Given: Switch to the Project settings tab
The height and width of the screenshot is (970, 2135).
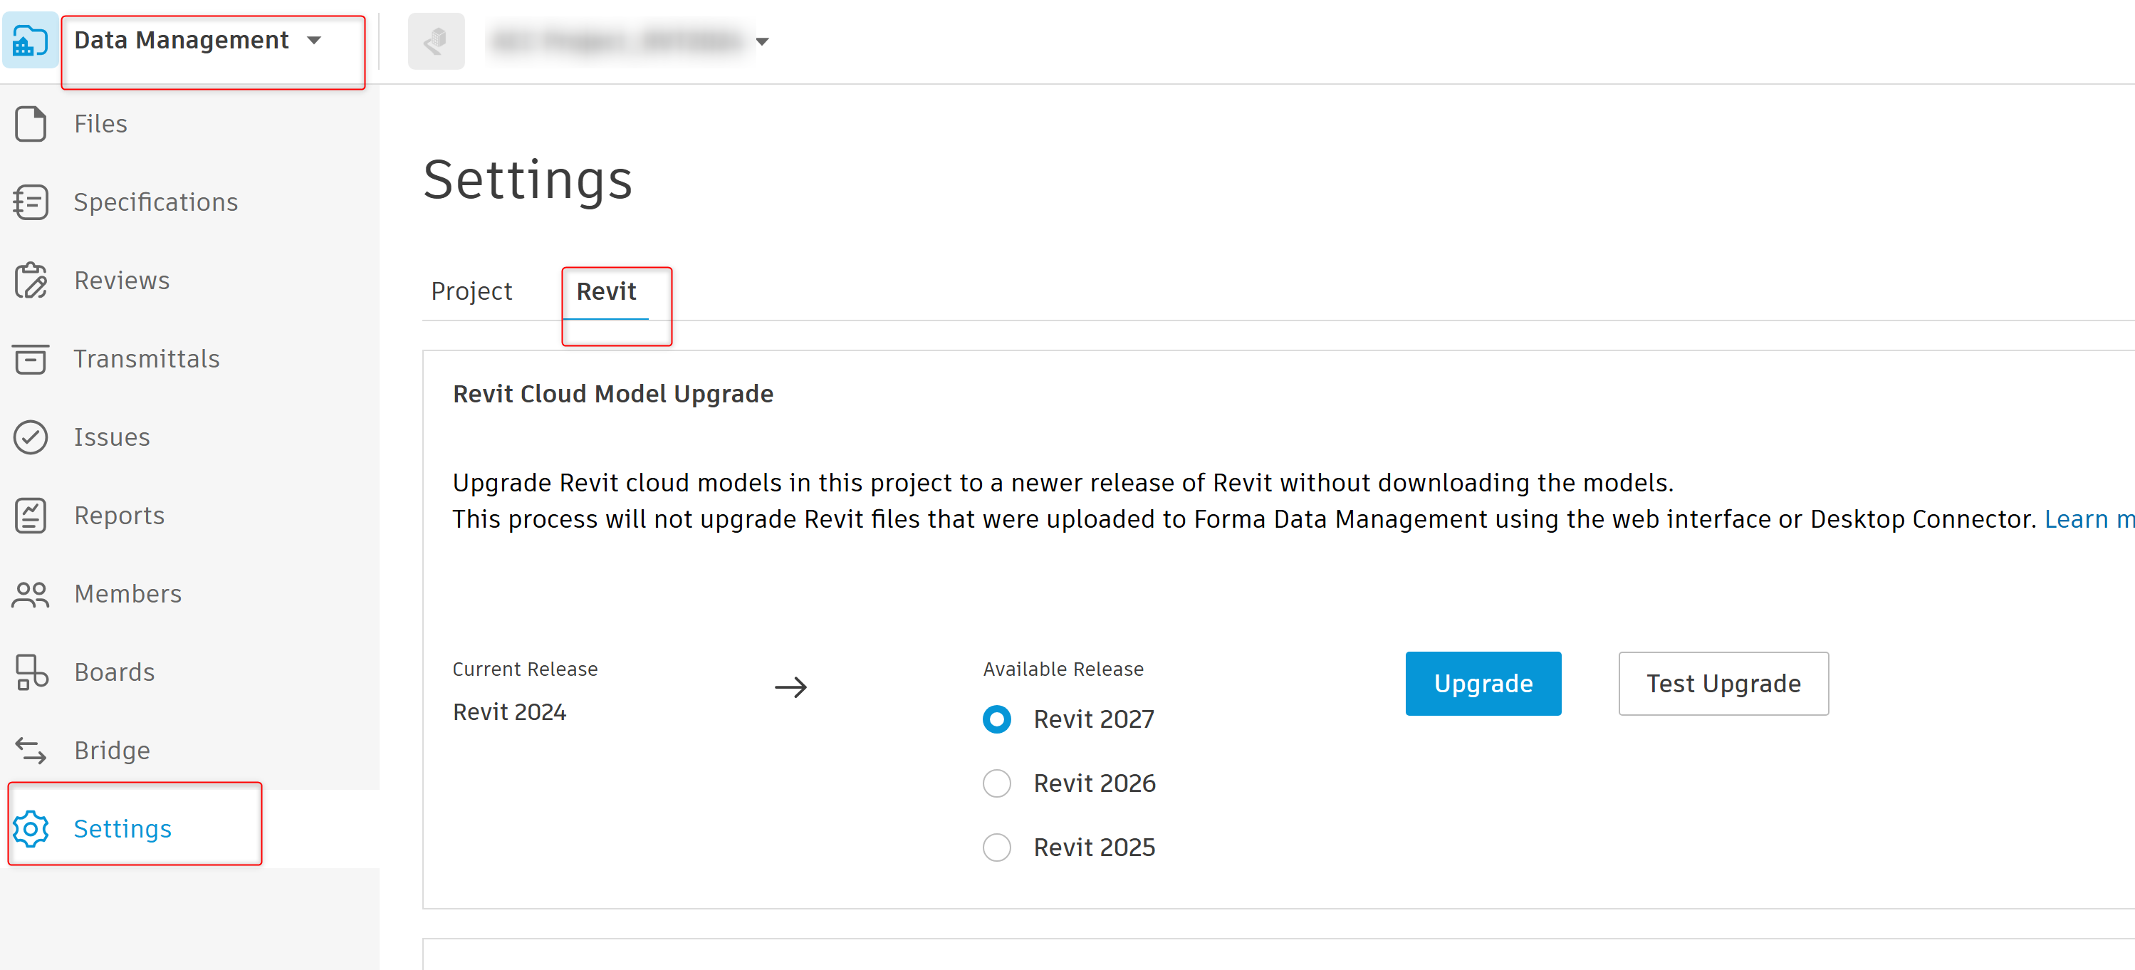Looking at the screenshot, I should (x=471, y=291).
